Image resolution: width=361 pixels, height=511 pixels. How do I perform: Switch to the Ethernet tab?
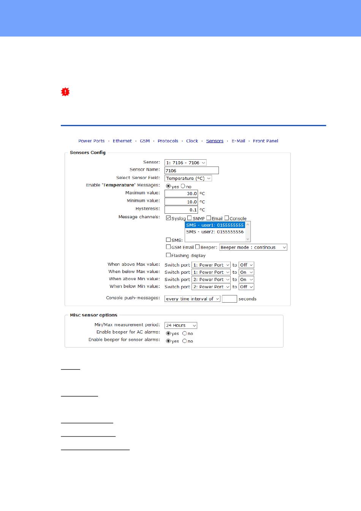pos(122,141)
